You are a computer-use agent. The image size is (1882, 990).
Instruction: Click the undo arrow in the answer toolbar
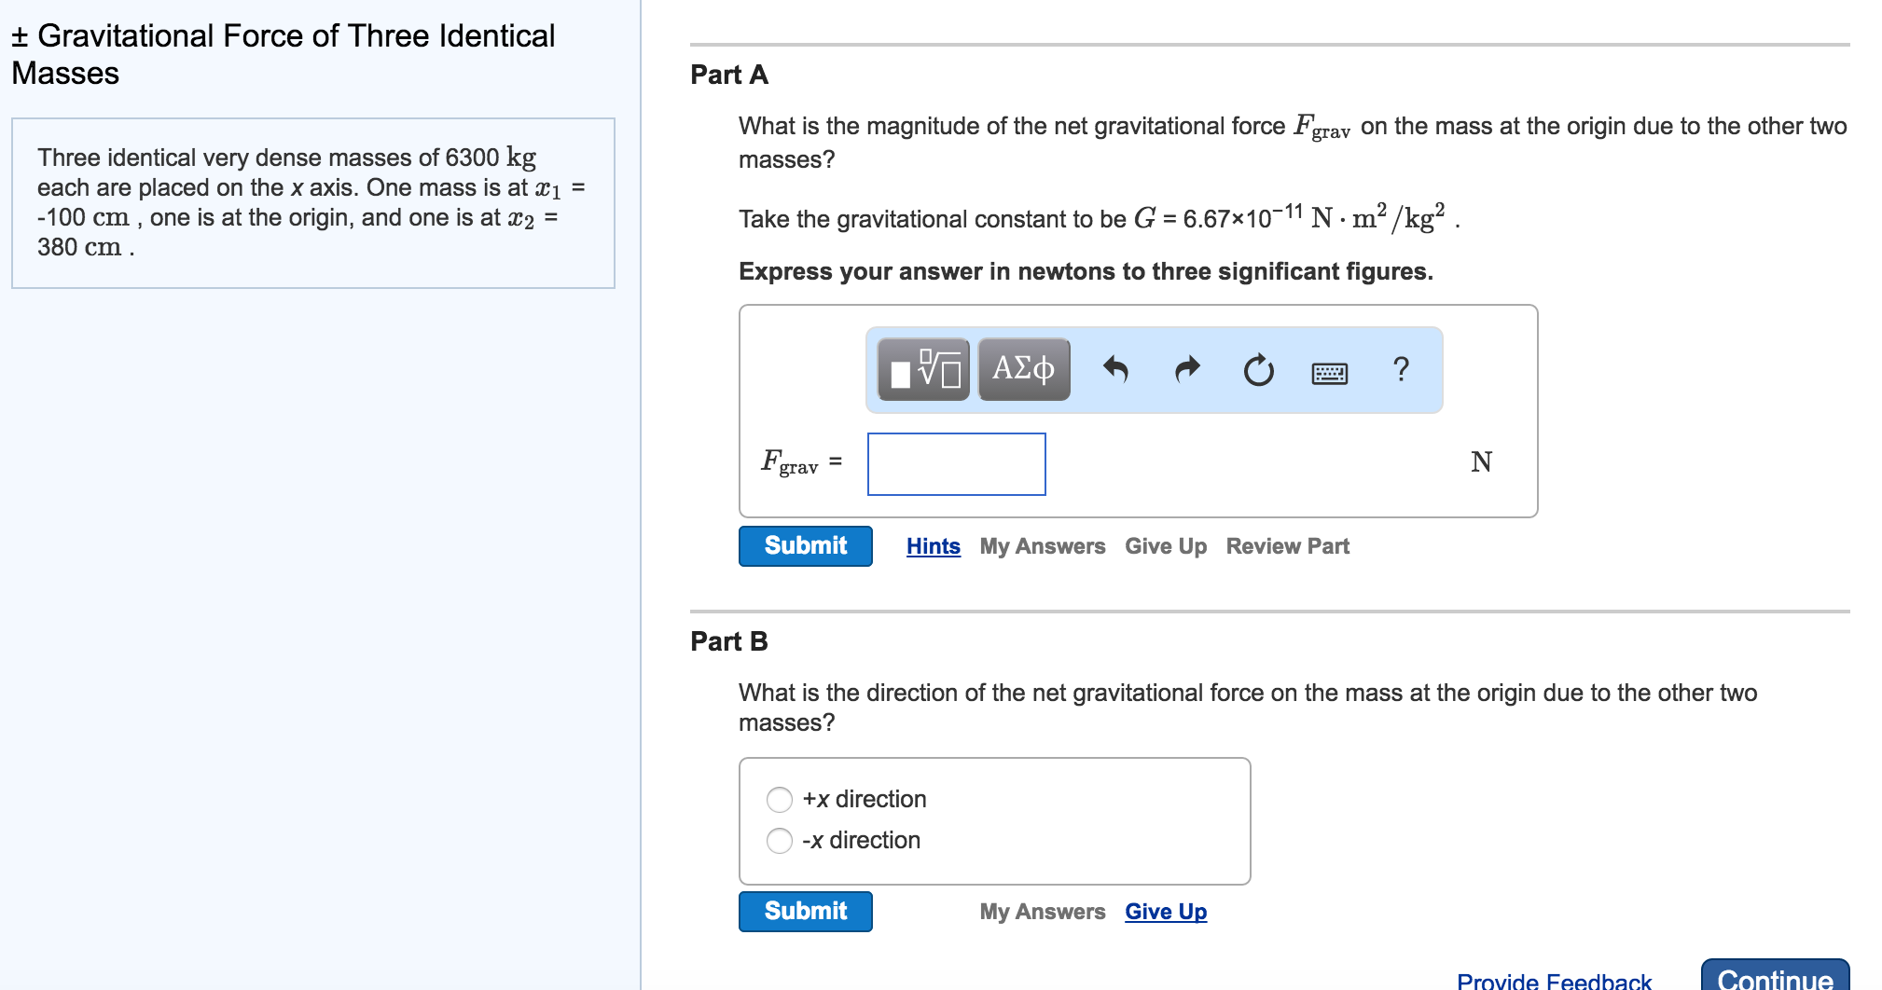[x=1117, y=369]
